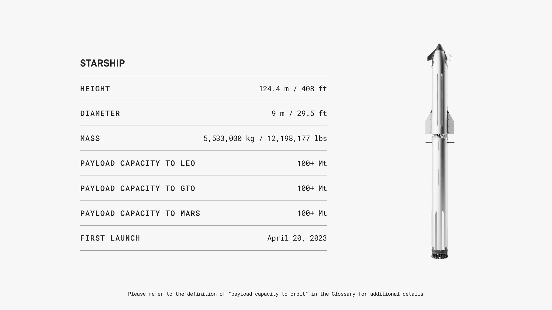Screen dimensions: 552x310
Task: Click the MARS 100+ Mt value
Action: pyautogui.click(x=312, y=213)
